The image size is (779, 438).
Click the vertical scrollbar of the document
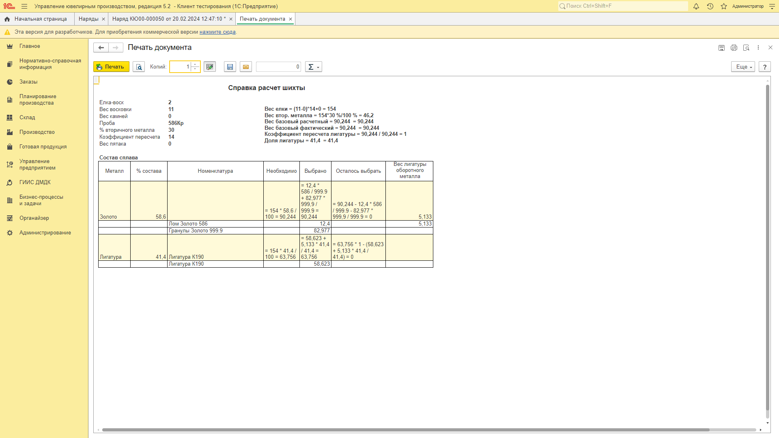pyautogui.click(x=767, y=247)
